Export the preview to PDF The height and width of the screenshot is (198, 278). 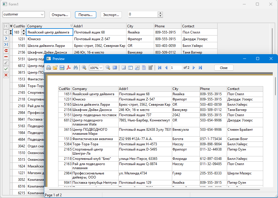pos(69,68)
